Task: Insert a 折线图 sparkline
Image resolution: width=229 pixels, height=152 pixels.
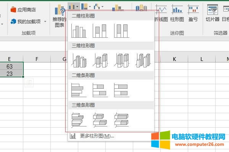Action: [161, 13]
